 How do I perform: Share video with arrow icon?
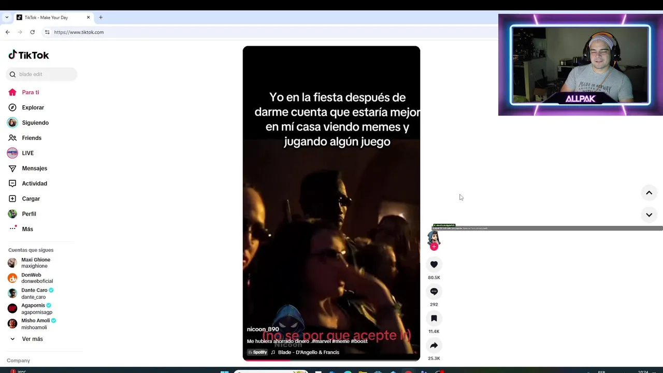434,345
